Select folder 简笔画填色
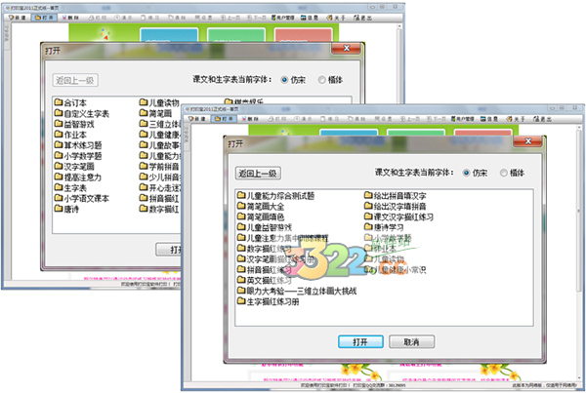The image size is (586, 393). (x=261, y=216)
